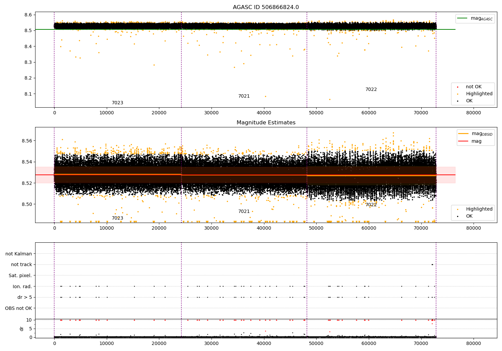Click the '8.6' y-axis tick of top plot
The height and width of the screenshot is (351, 502).
click(28, 15)
